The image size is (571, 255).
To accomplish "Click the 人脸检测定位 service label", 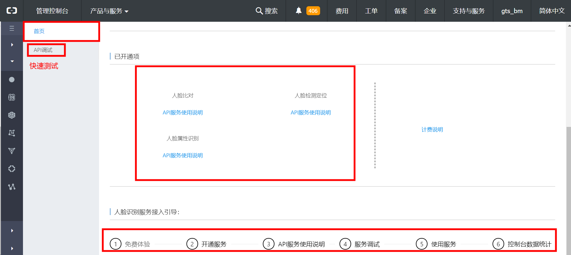I will [311, 96].
